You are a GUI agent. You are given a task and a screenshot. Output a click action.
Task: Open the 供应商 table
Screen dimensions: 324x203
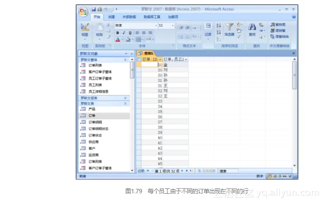[x=94, y=142]
